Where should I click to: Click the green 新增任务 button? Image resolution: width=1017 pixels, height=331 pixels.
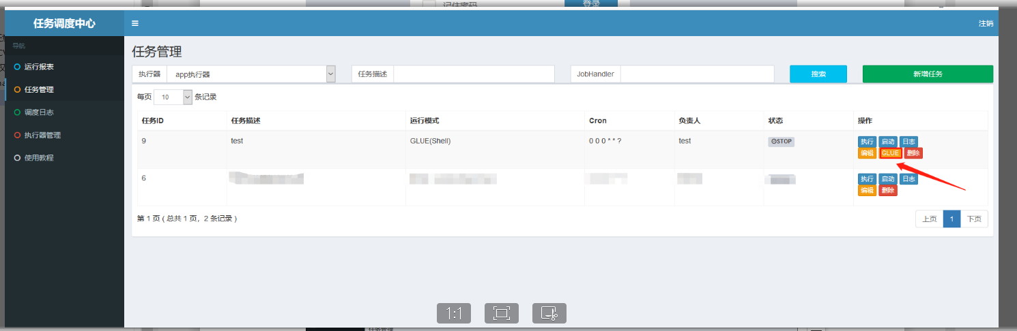coord(928,74)
